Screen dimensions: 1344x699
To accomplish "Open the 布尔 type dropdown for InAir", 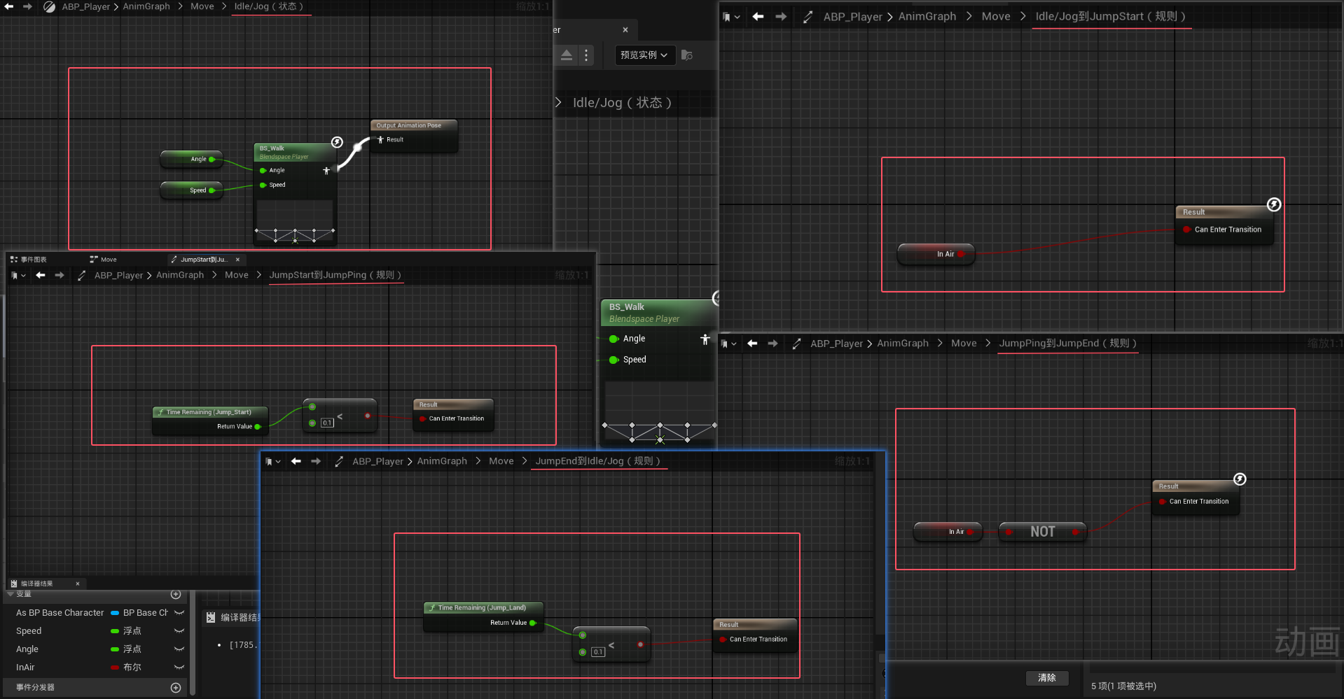I will pyautogui.click(x=132, y=668).
